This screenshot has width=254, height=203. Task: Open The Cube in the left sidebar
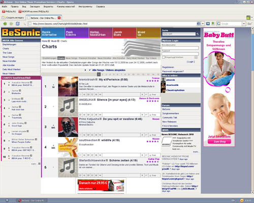(x=7, y=53)
